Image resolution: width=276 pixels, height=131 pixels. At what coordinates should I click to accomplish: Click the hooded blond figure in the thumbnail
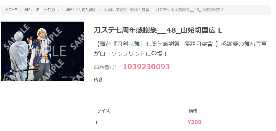42,53
